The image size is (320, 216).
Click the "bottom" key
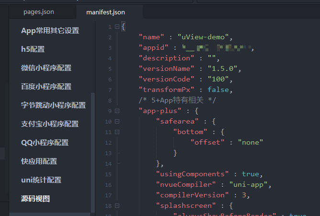pos(190,132)
